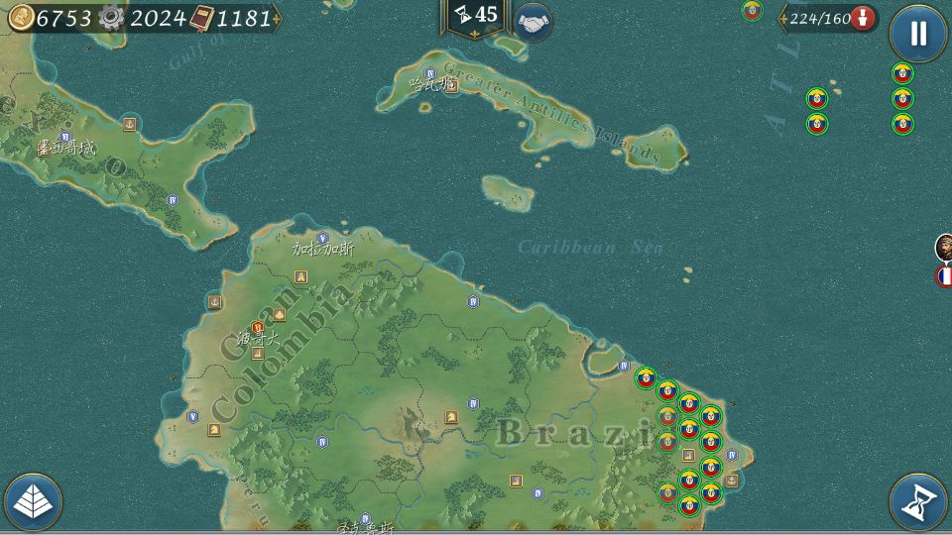Click the factory icon below Bogota label
The width and height of the screenshot is (952, 535).
pyautogui.click(x=258, y=353)
